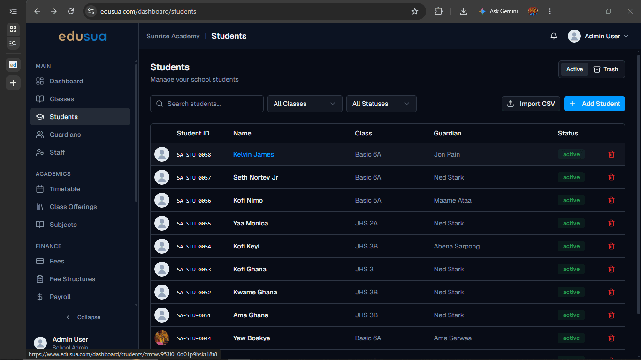
Task: Focus the Search students field
Action: 207,104
